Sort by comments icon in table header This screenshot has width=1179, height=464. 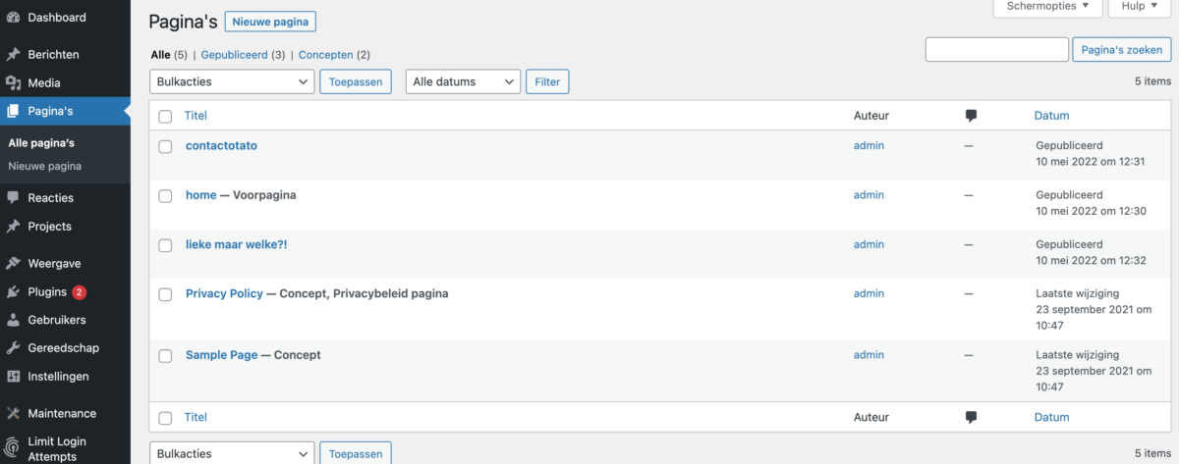pyautogui.click(x=971, y=116)
